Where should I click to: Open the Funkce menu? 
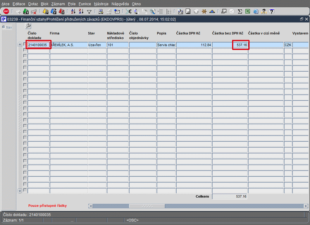(85, 4)
